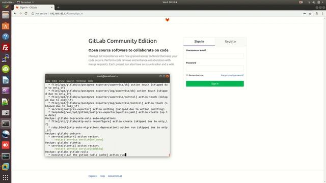Open saved password key icon in address bar
326x183 pixels.
(305, 14)
